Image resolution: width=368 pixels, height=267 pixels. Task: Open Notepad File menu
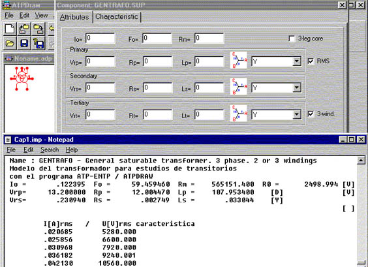pos(11,150)
